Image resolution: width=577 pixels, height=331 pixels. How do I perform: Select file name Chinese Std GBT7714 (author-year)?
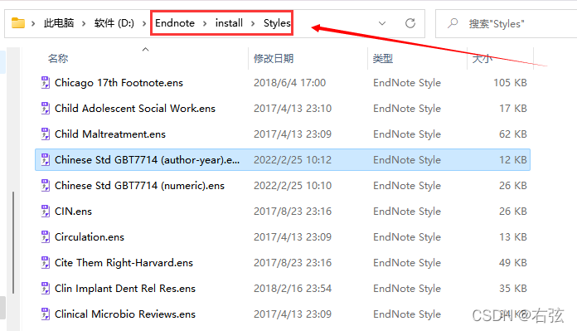click(148, 160)
